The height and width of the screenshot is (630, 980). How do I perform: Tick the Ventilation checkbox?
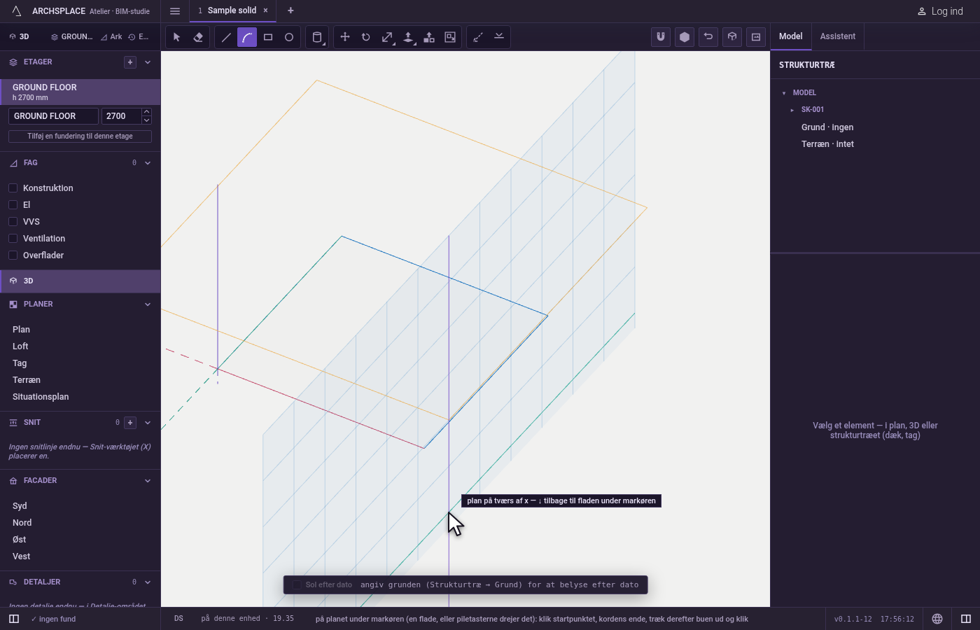(x=13, y=238)
